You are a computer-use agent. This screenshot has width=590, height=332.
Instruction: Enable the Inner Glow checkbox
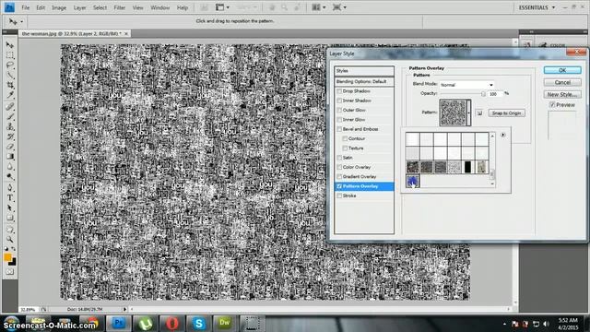pyautogui.click(x=339, y=119)
